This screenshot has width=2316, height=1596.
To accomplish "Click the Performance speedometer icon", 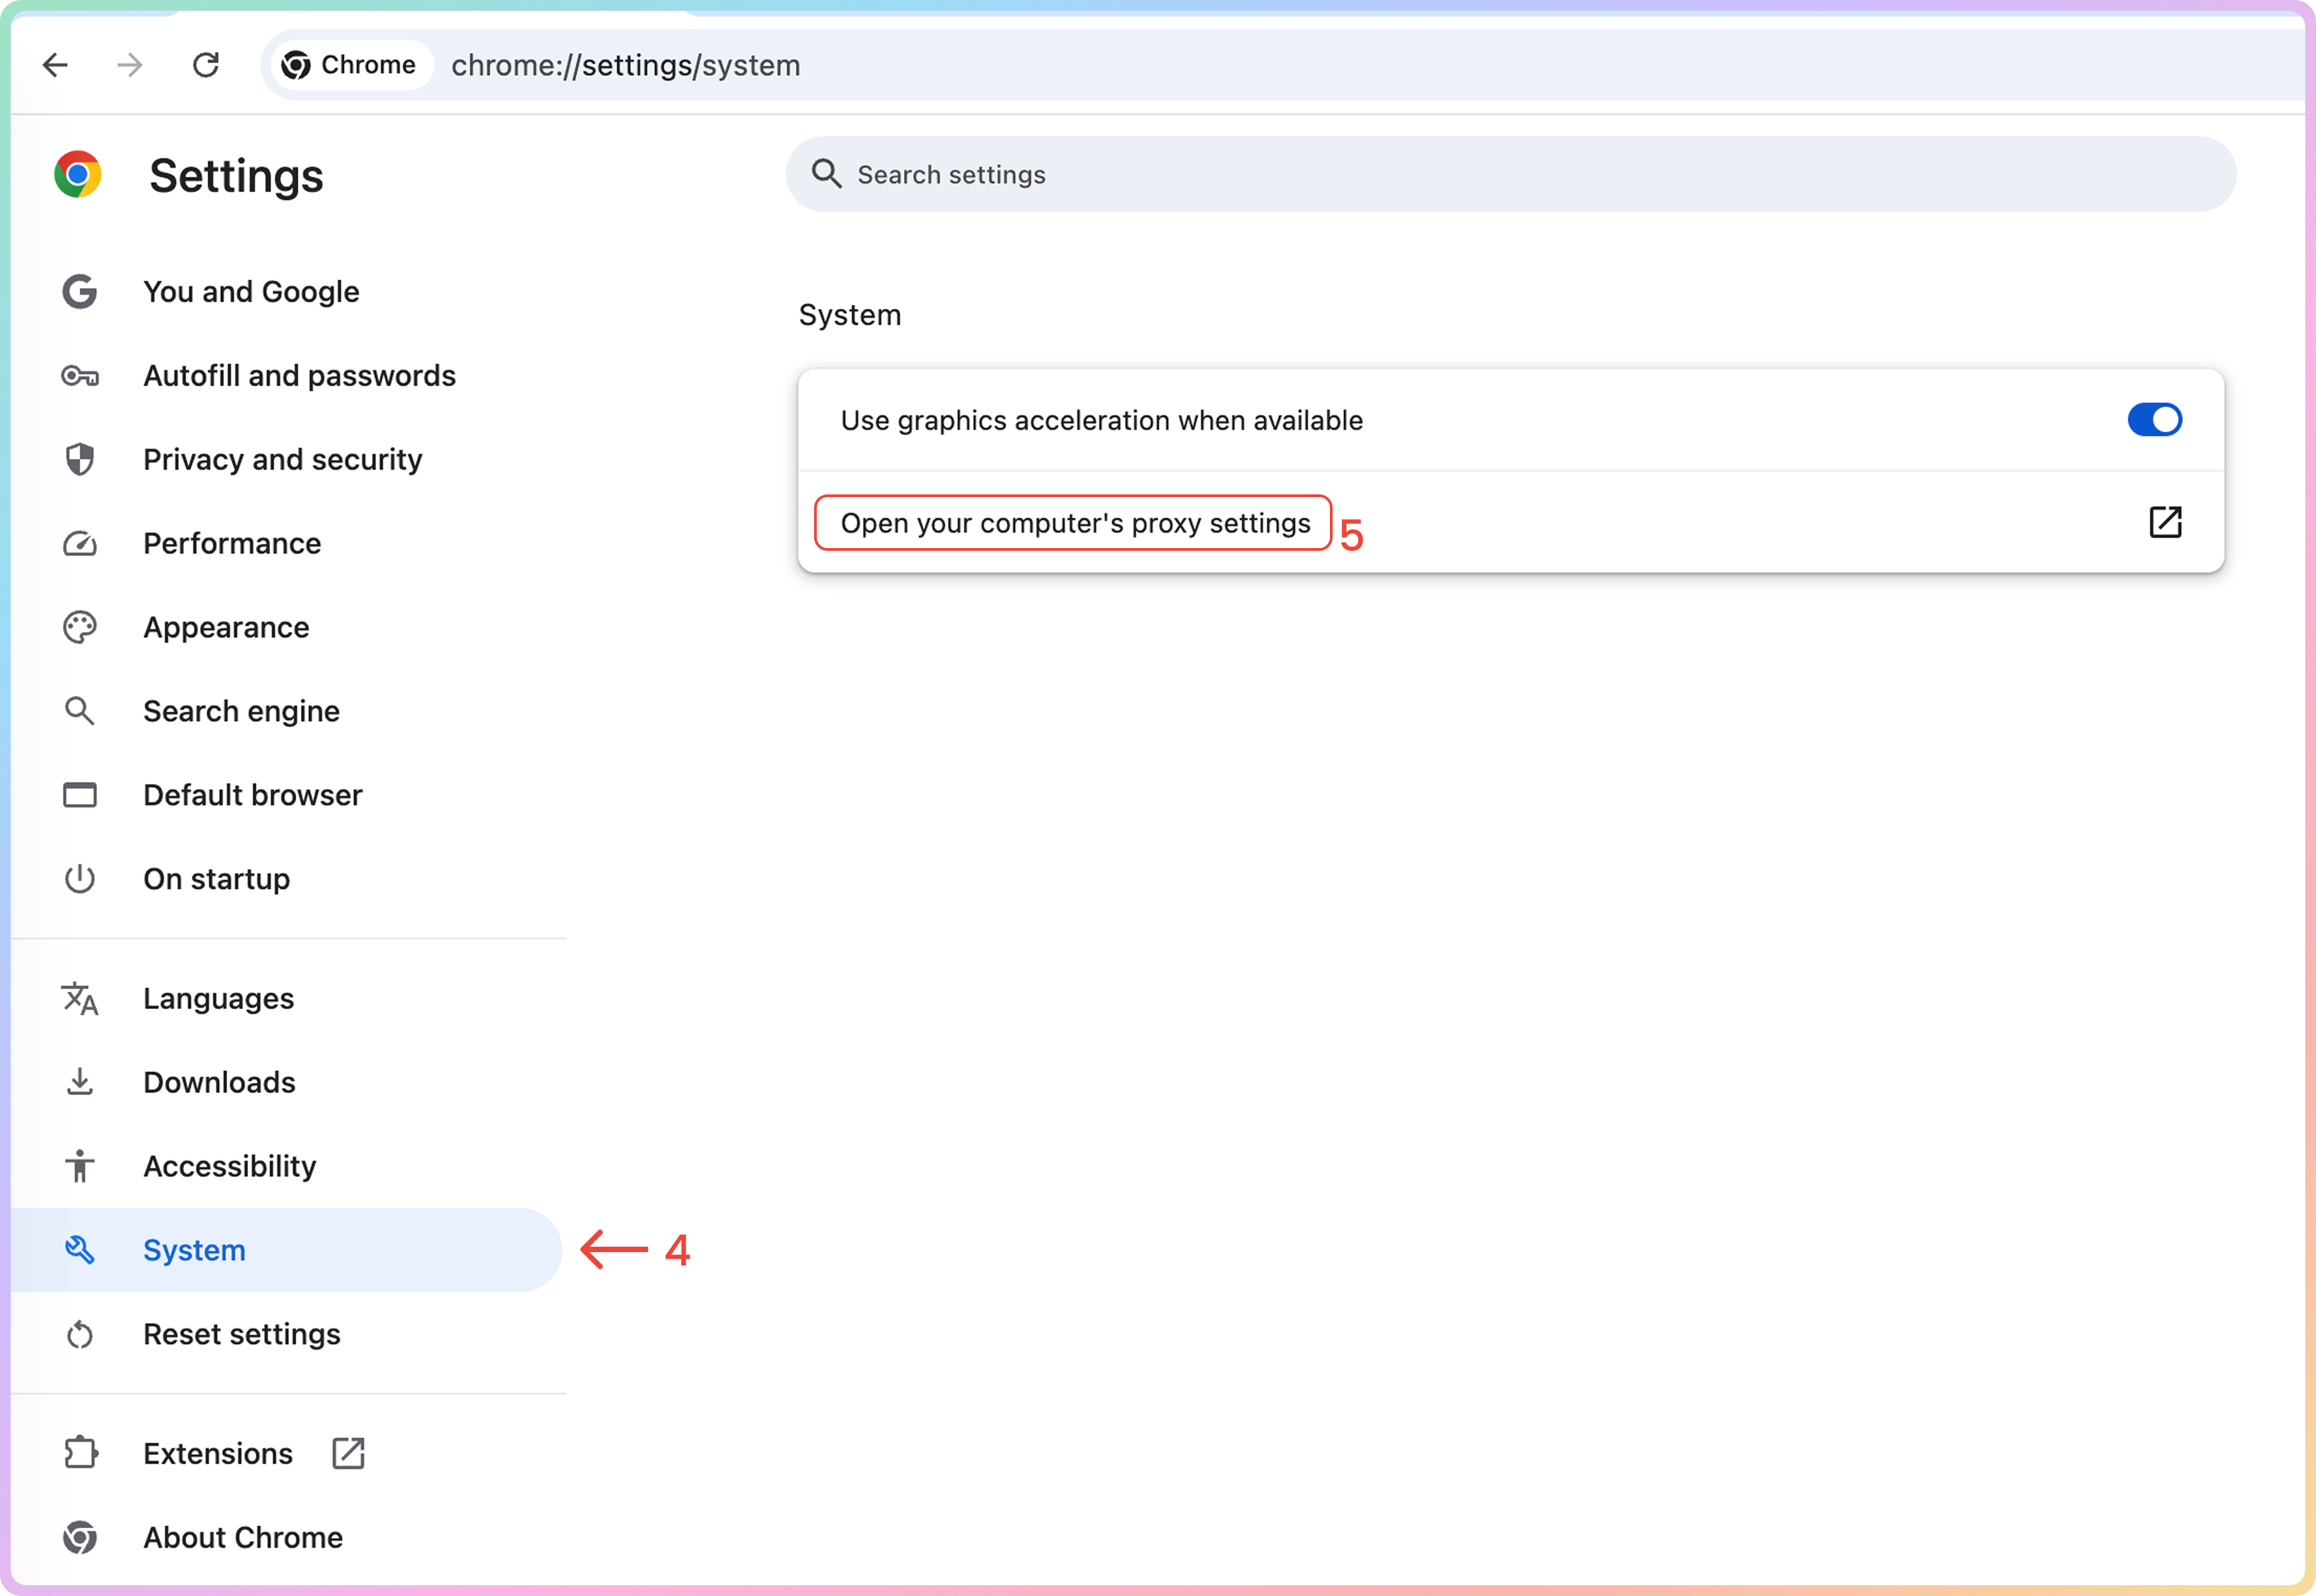I will point(80,544).
